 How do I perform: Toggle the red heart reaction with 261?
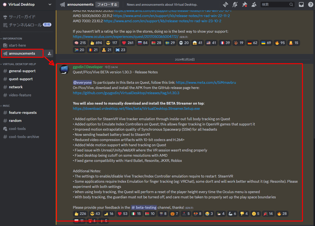pos(127,43)
